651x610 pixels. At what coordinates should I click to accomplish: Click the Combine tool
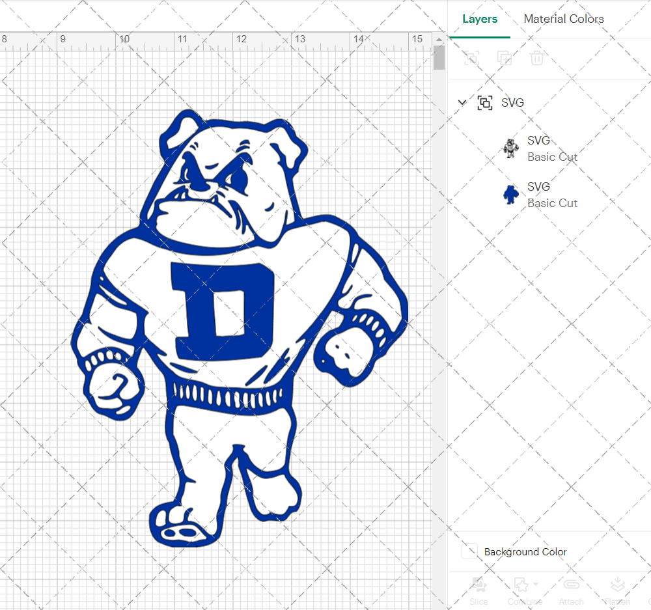click(525, 591)
